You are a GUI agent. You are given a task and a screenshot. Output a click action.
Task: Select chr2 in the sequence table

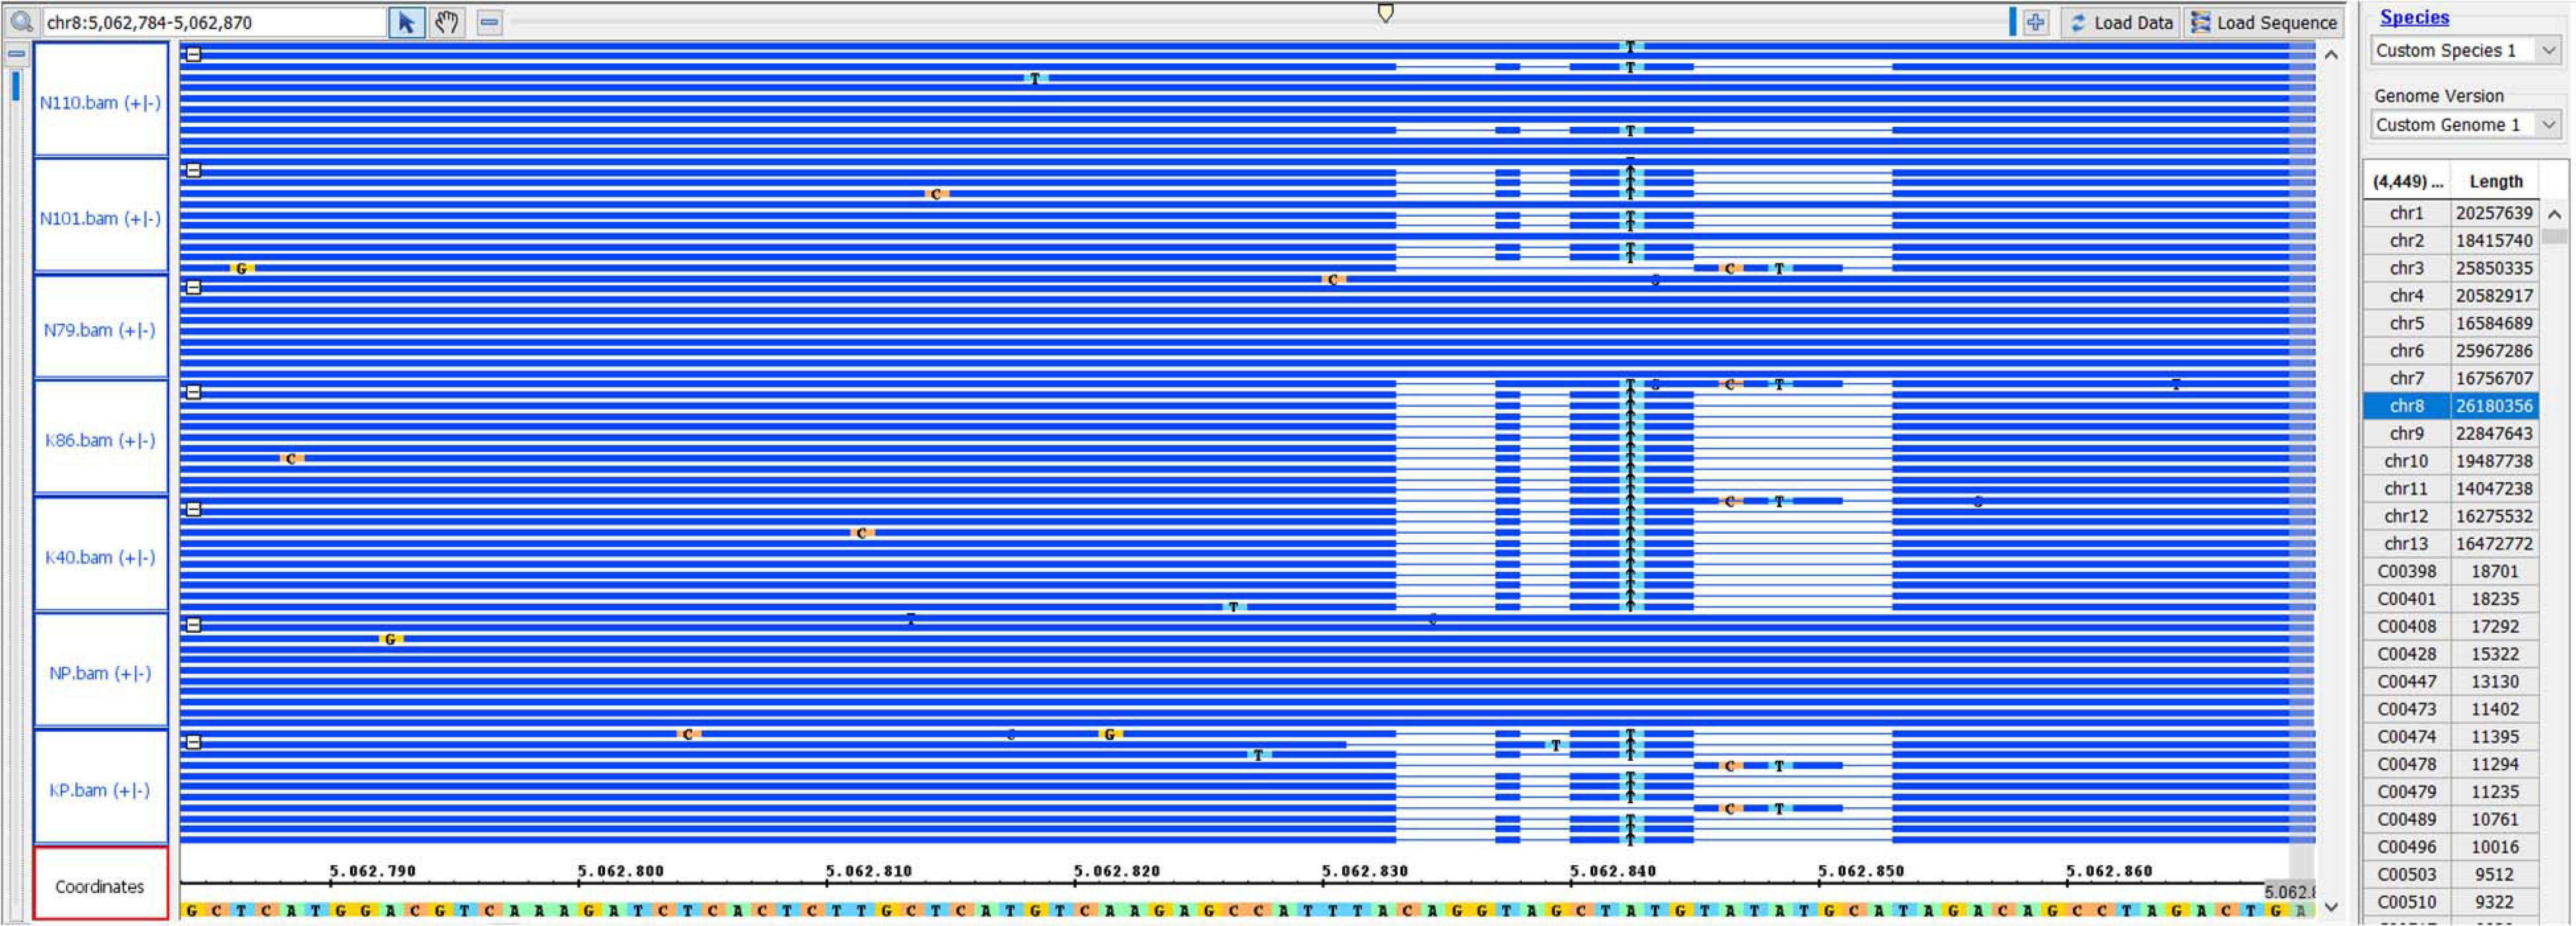[2406, 240]
